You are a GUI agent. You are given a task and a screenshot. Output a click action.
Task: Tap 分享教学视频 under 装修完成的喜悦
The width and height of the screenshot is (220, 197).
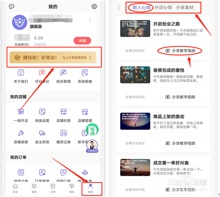coord(180,97)
